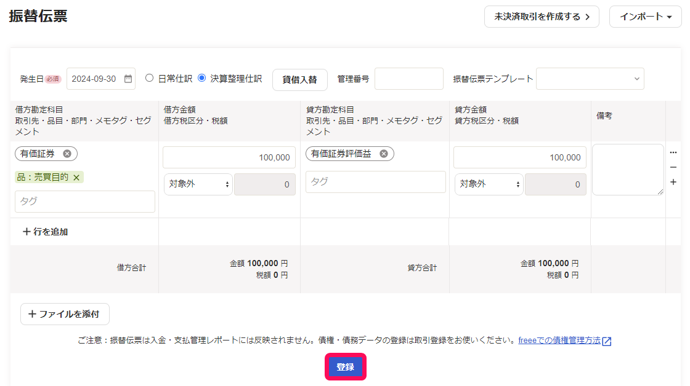Open the calendar picker icon in date field
This screenshot has width=690, height=386.
pos(128,79)
